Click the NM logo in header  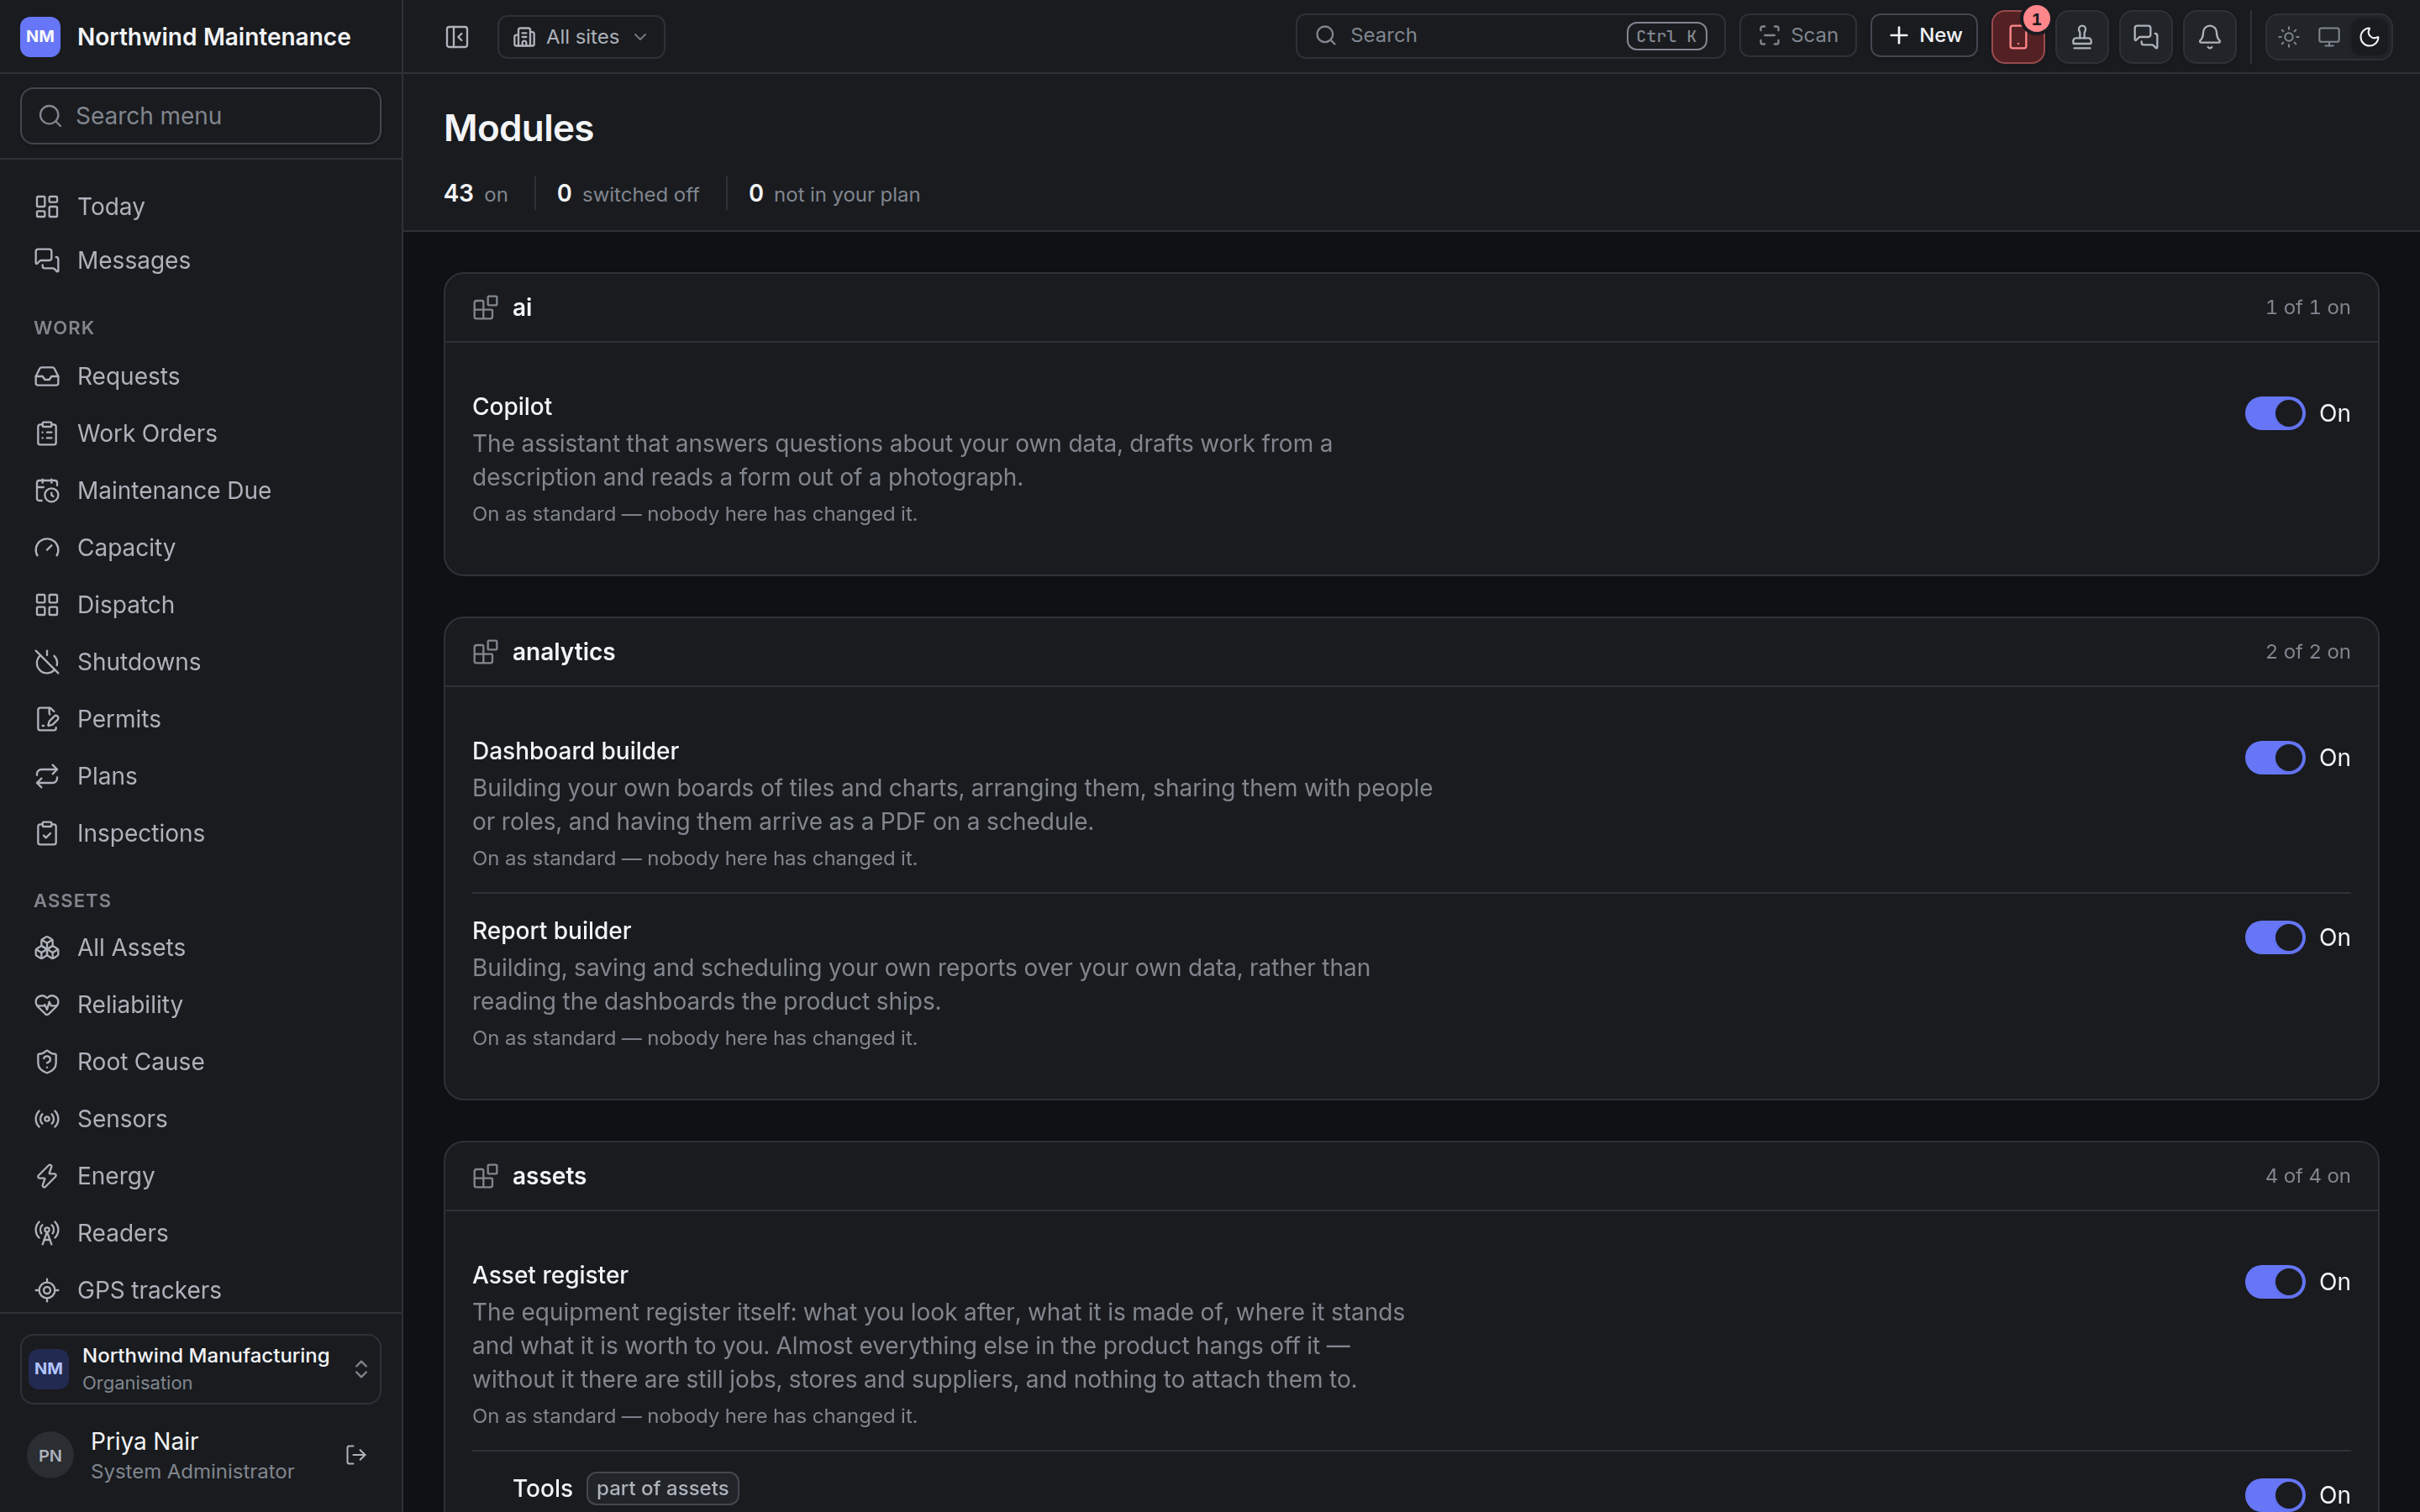click(40, 37)
